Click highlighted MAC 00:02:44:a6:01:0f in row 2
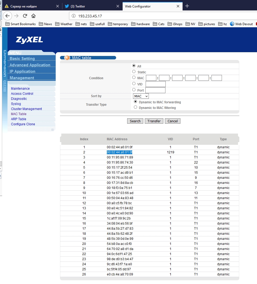 point(120,152)
